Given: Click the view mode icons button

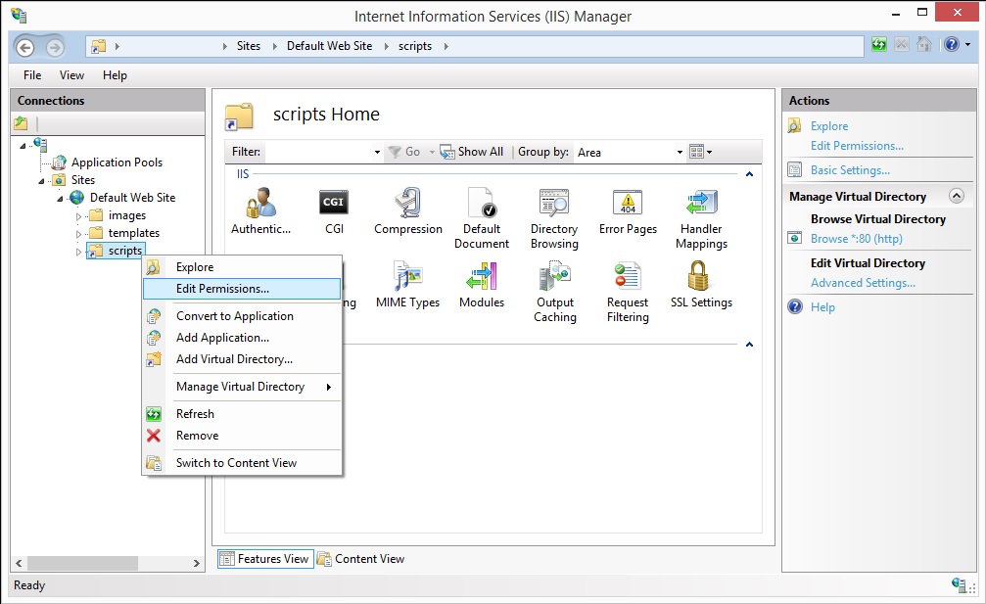Looking at the screenshot, I should click(x=700, y=152).
